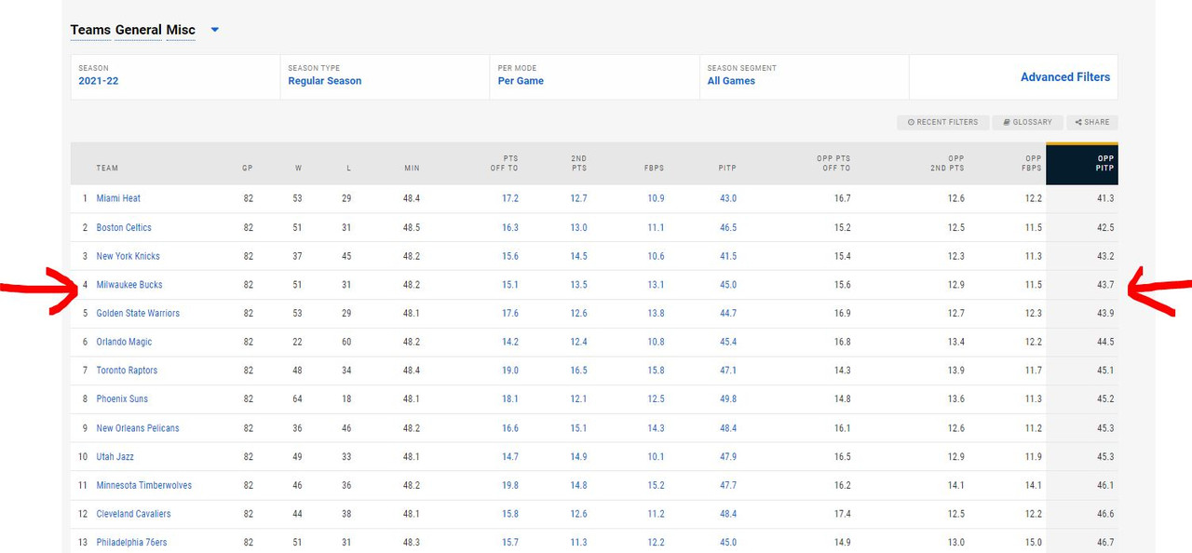1192x553 pixels.
Task: Open the Cleveland Cavaliers team link
Action: [133, 514]
